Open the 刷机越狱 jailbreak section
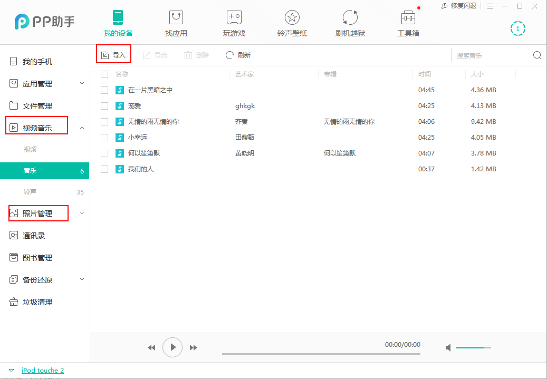Image resolution: width=547 pixels, height=379 pixels. pos(350,22)
